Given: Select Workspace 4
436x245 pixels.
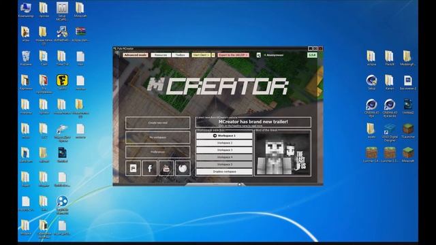Looking at the screenshot, I should pos(224,157).
